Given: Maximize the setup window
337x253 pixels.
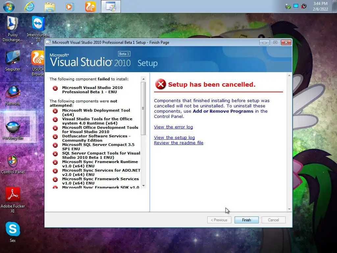Looking at the screenshot, I should point(275,42).
